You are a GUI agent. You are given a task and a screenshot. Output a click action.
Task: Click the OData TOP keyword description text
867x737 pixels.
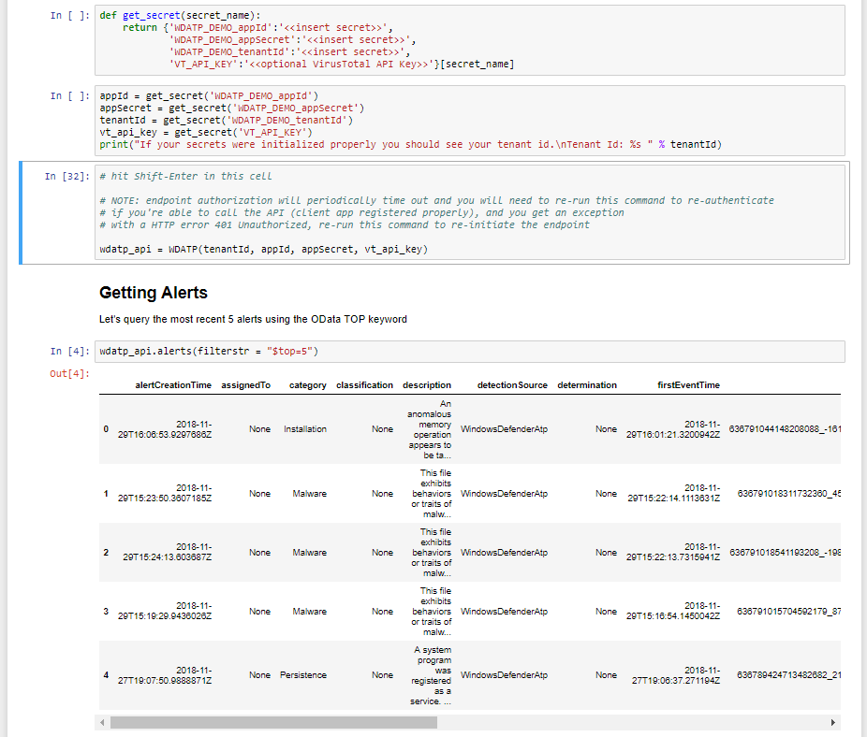coord(253,319)
